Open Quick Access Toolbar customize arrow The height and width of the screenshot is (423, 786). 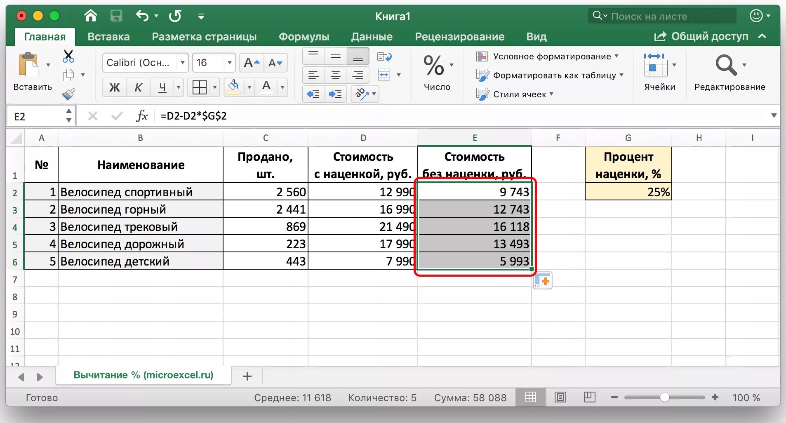[201, 16]
